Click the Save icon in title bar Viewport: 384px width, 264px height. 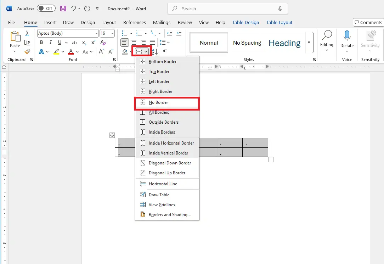(63, 9)
